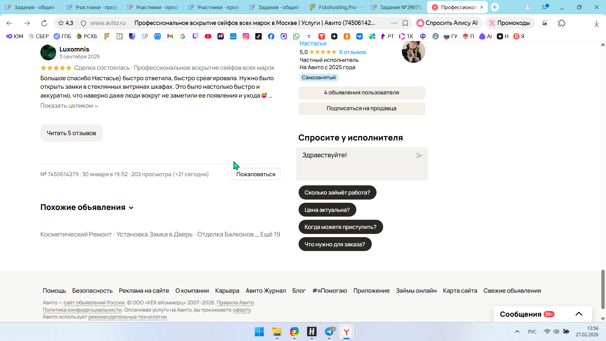606x341 pixels.
Task: Open the YouTube bookmark icon
Action: [x=208, y=36]
